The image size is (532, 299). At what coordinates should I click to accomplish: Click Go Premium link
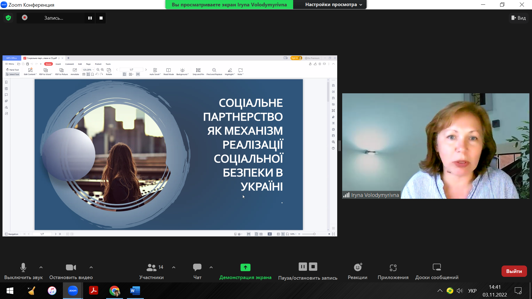click(x=312, y=58)
